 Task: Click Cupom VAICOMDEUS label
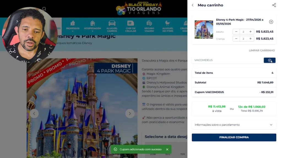click(209, 92)
